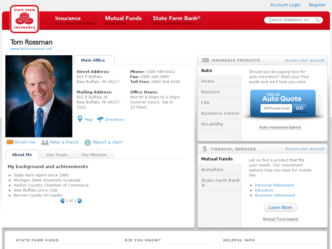Click the Search statefarm.com field
Screen dimensions: 332x249
[x=289, y=20]
